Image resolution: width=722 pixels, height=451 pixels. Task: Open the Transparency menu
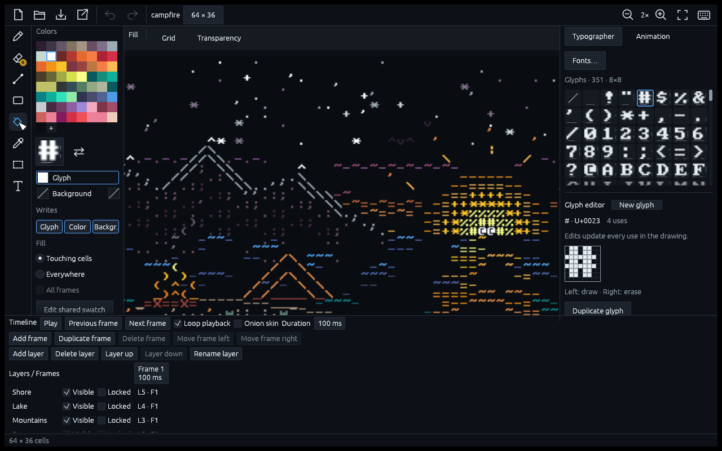pos(219,38)
